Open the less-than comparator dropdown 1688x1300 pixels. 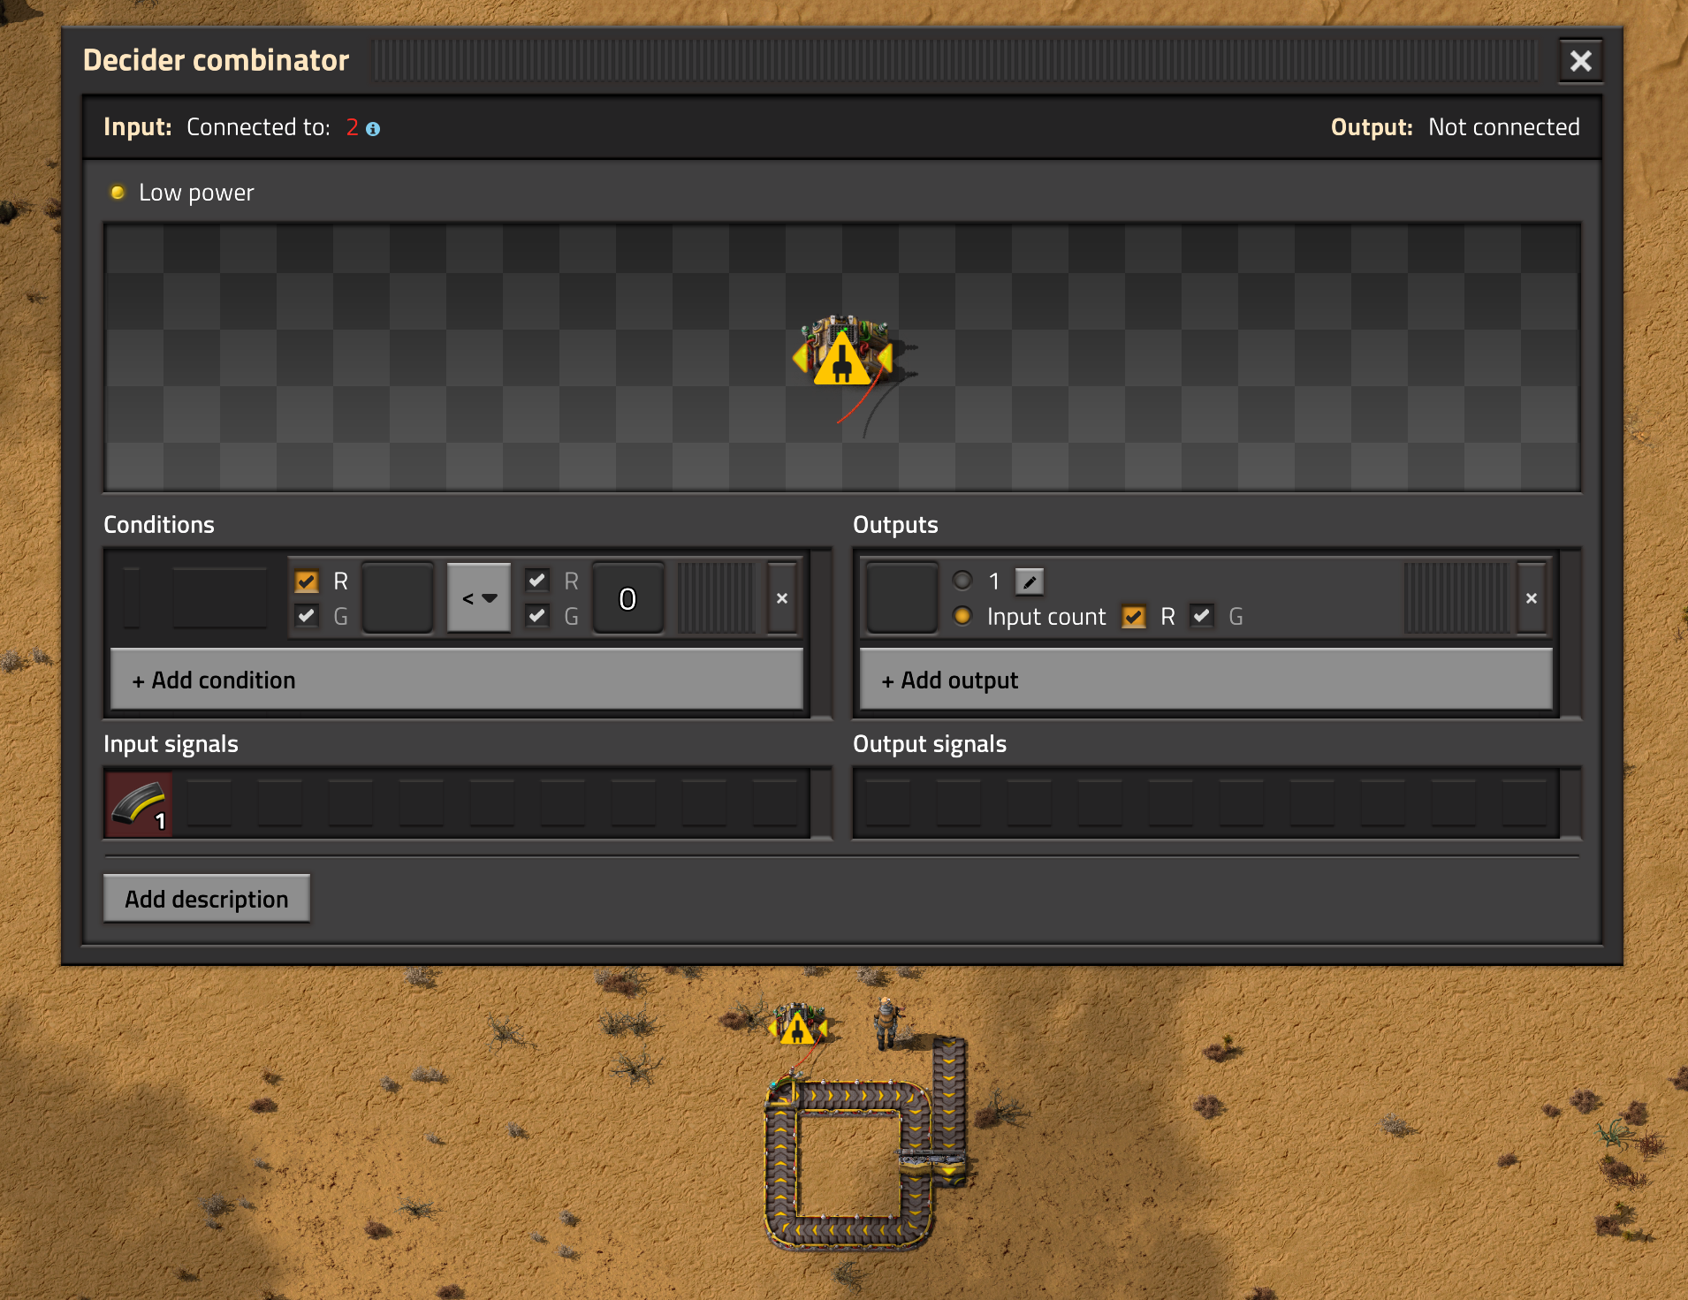coord(479,598)
